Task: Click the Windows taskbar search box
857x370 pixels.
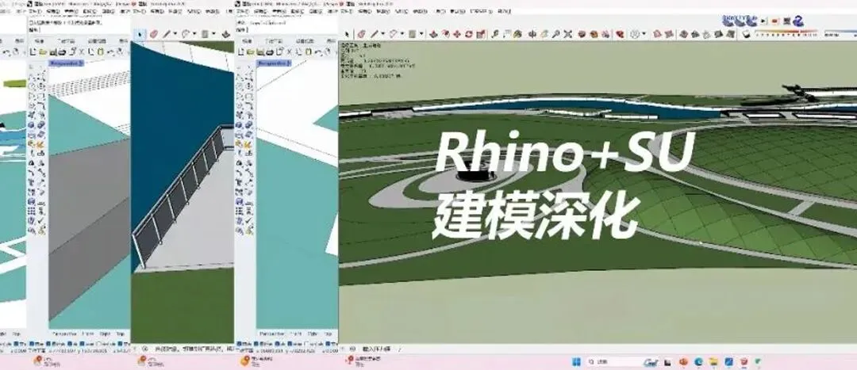Action: (621, 362)
